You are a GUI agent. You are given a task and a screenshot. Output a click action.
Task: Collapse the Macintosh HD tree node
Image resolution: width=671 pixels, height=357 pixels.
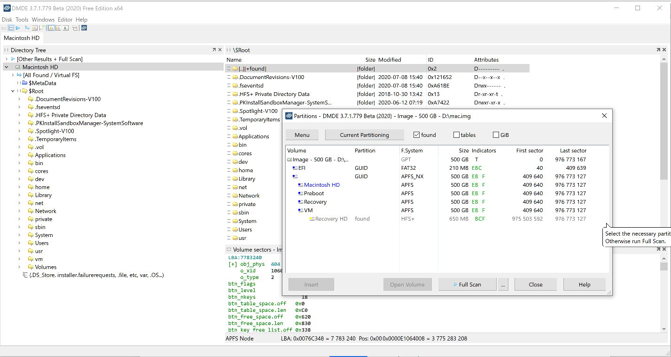click(7, 67)
